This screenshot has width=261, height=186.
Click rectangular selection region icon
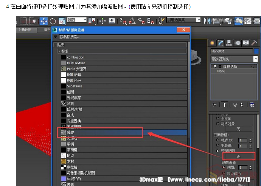pos(23,21)
